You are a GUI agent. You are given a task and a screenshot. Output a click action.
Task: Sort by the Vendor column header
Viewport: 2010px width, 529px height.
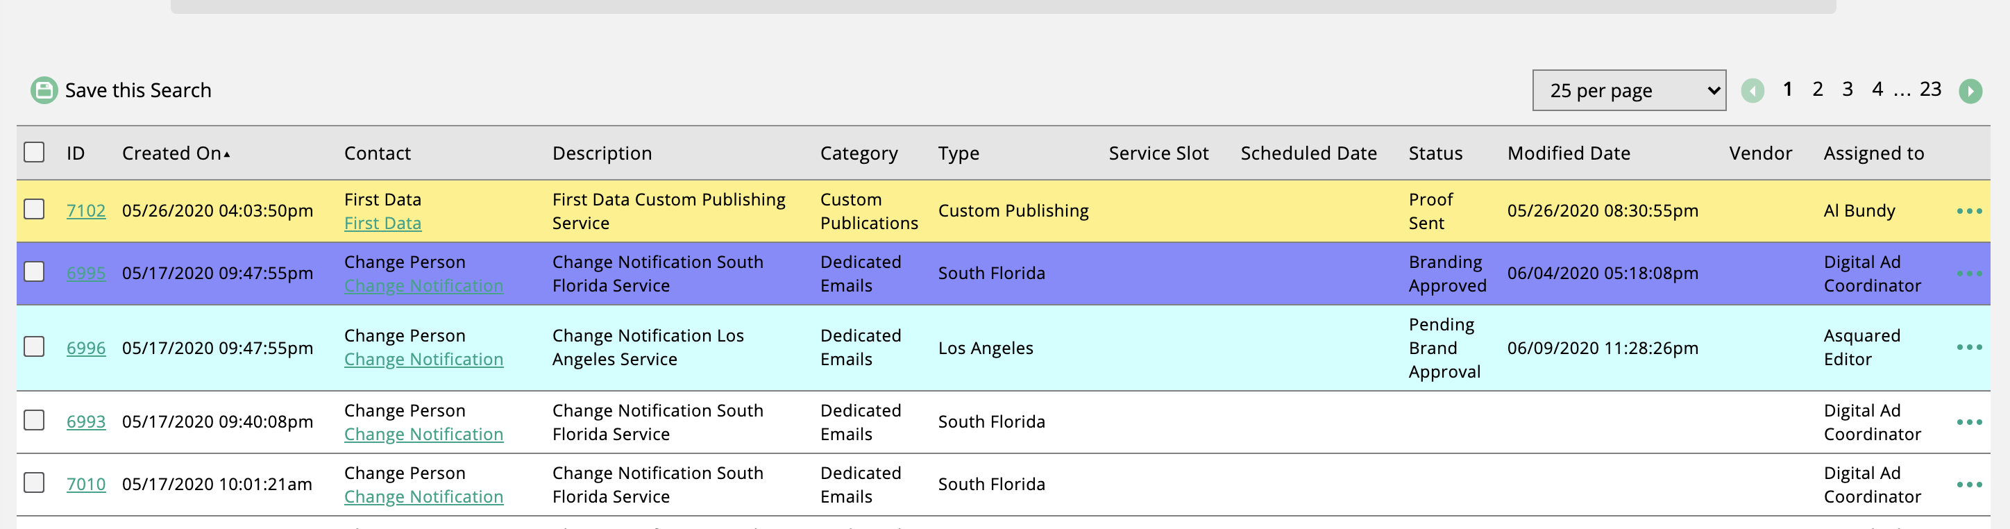(x=1760, y=153)
